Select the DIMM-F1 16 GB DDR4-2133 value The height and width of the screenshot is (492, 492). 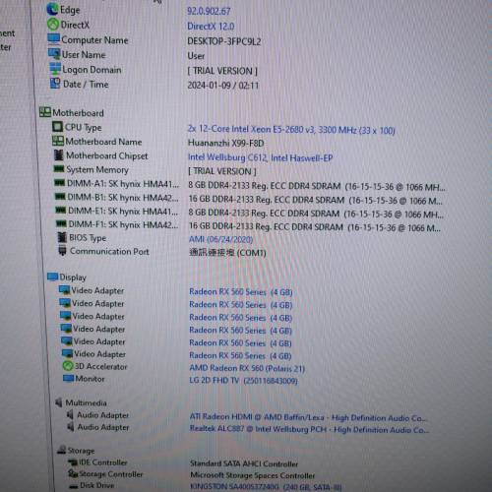point(315,227)
